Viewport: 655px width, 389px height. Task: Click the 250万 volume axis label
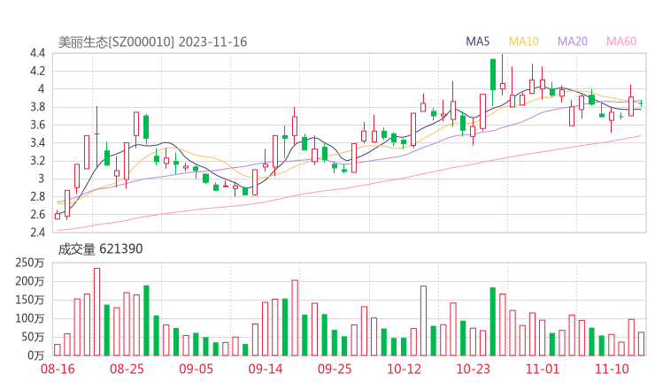coord(30,263)
